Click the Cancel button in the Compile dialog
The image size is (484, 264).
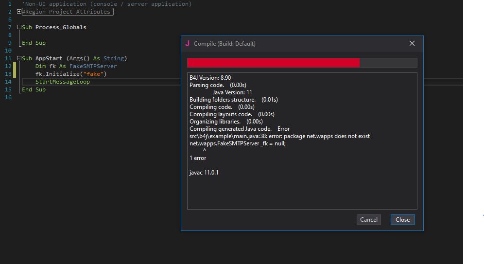tap(368, 220)
